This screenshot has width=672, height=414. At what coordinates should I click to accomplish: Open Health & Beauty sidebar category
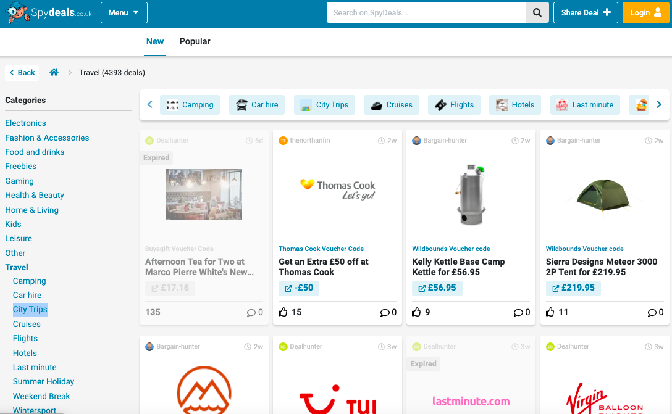click(x=35, y=195)
